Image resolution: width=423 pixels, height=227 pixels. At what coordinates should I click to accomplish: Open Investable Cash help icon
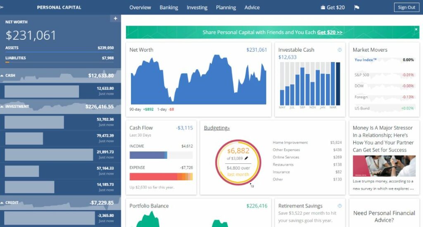[340, 50]
